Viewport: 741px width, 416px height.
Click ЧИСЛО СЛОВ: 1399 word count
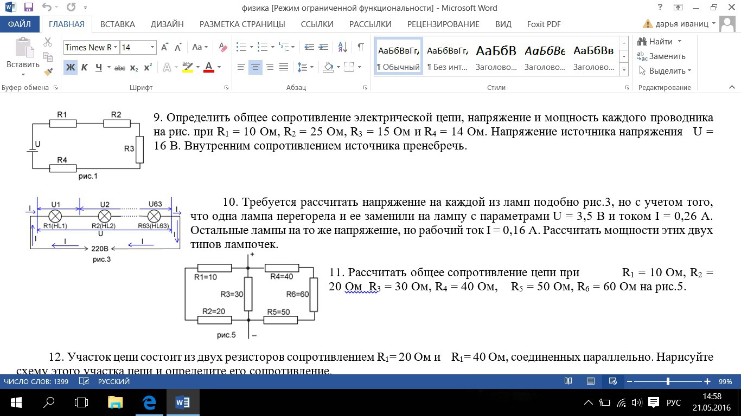(x=36, y=381)
